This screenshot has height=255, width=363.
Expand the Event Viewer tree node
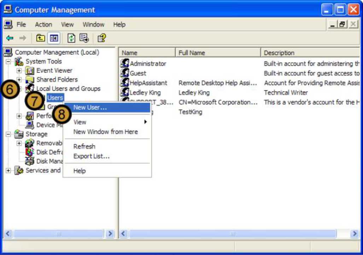coord(19,71)
